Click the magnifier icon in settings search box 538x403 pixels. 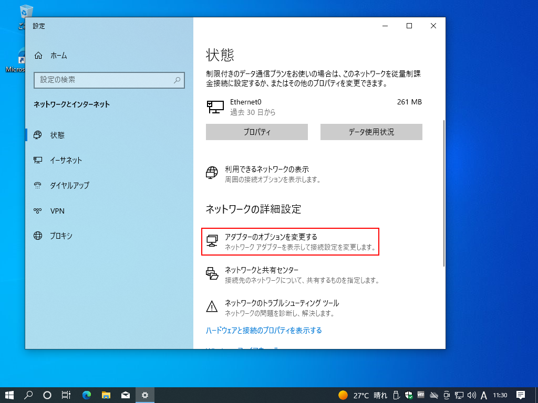point(177,80)
